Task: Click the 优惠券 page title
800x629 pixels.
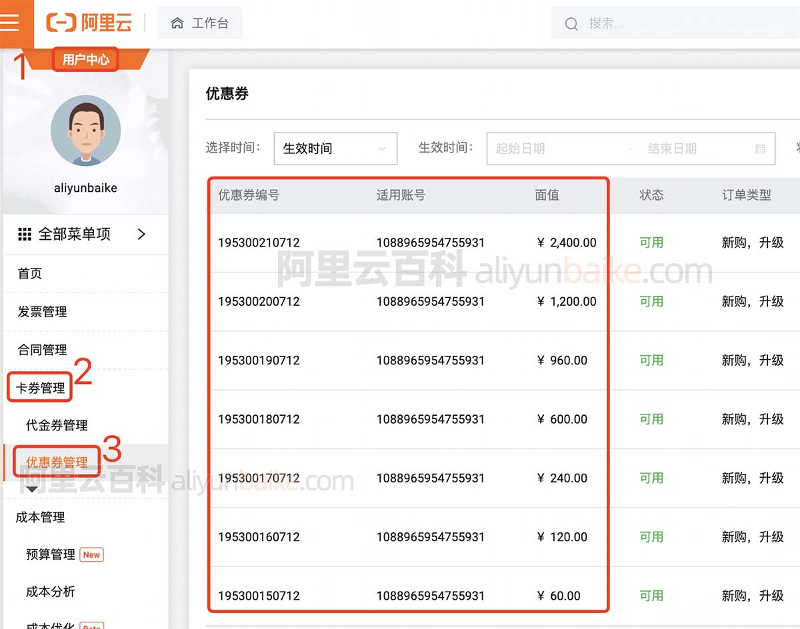Action: 227,94
